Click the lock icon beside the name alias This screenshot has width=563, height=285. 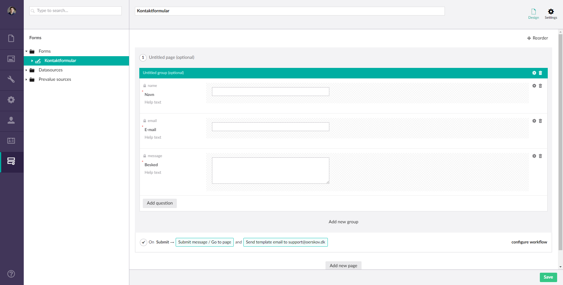[x=144, y=85]
